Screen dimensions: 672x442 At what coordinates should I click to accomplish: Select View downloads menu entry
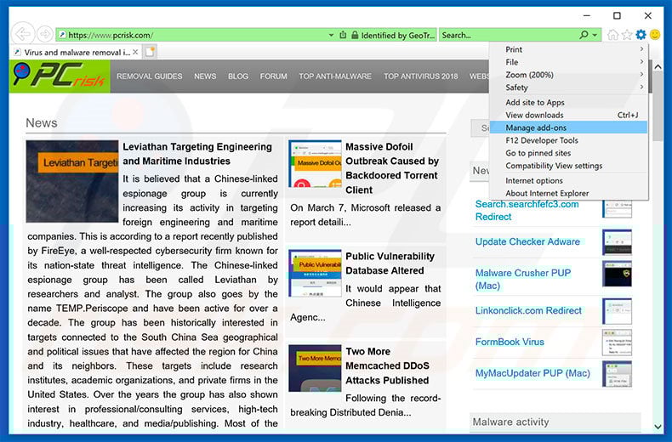click(x=568, y=115)
